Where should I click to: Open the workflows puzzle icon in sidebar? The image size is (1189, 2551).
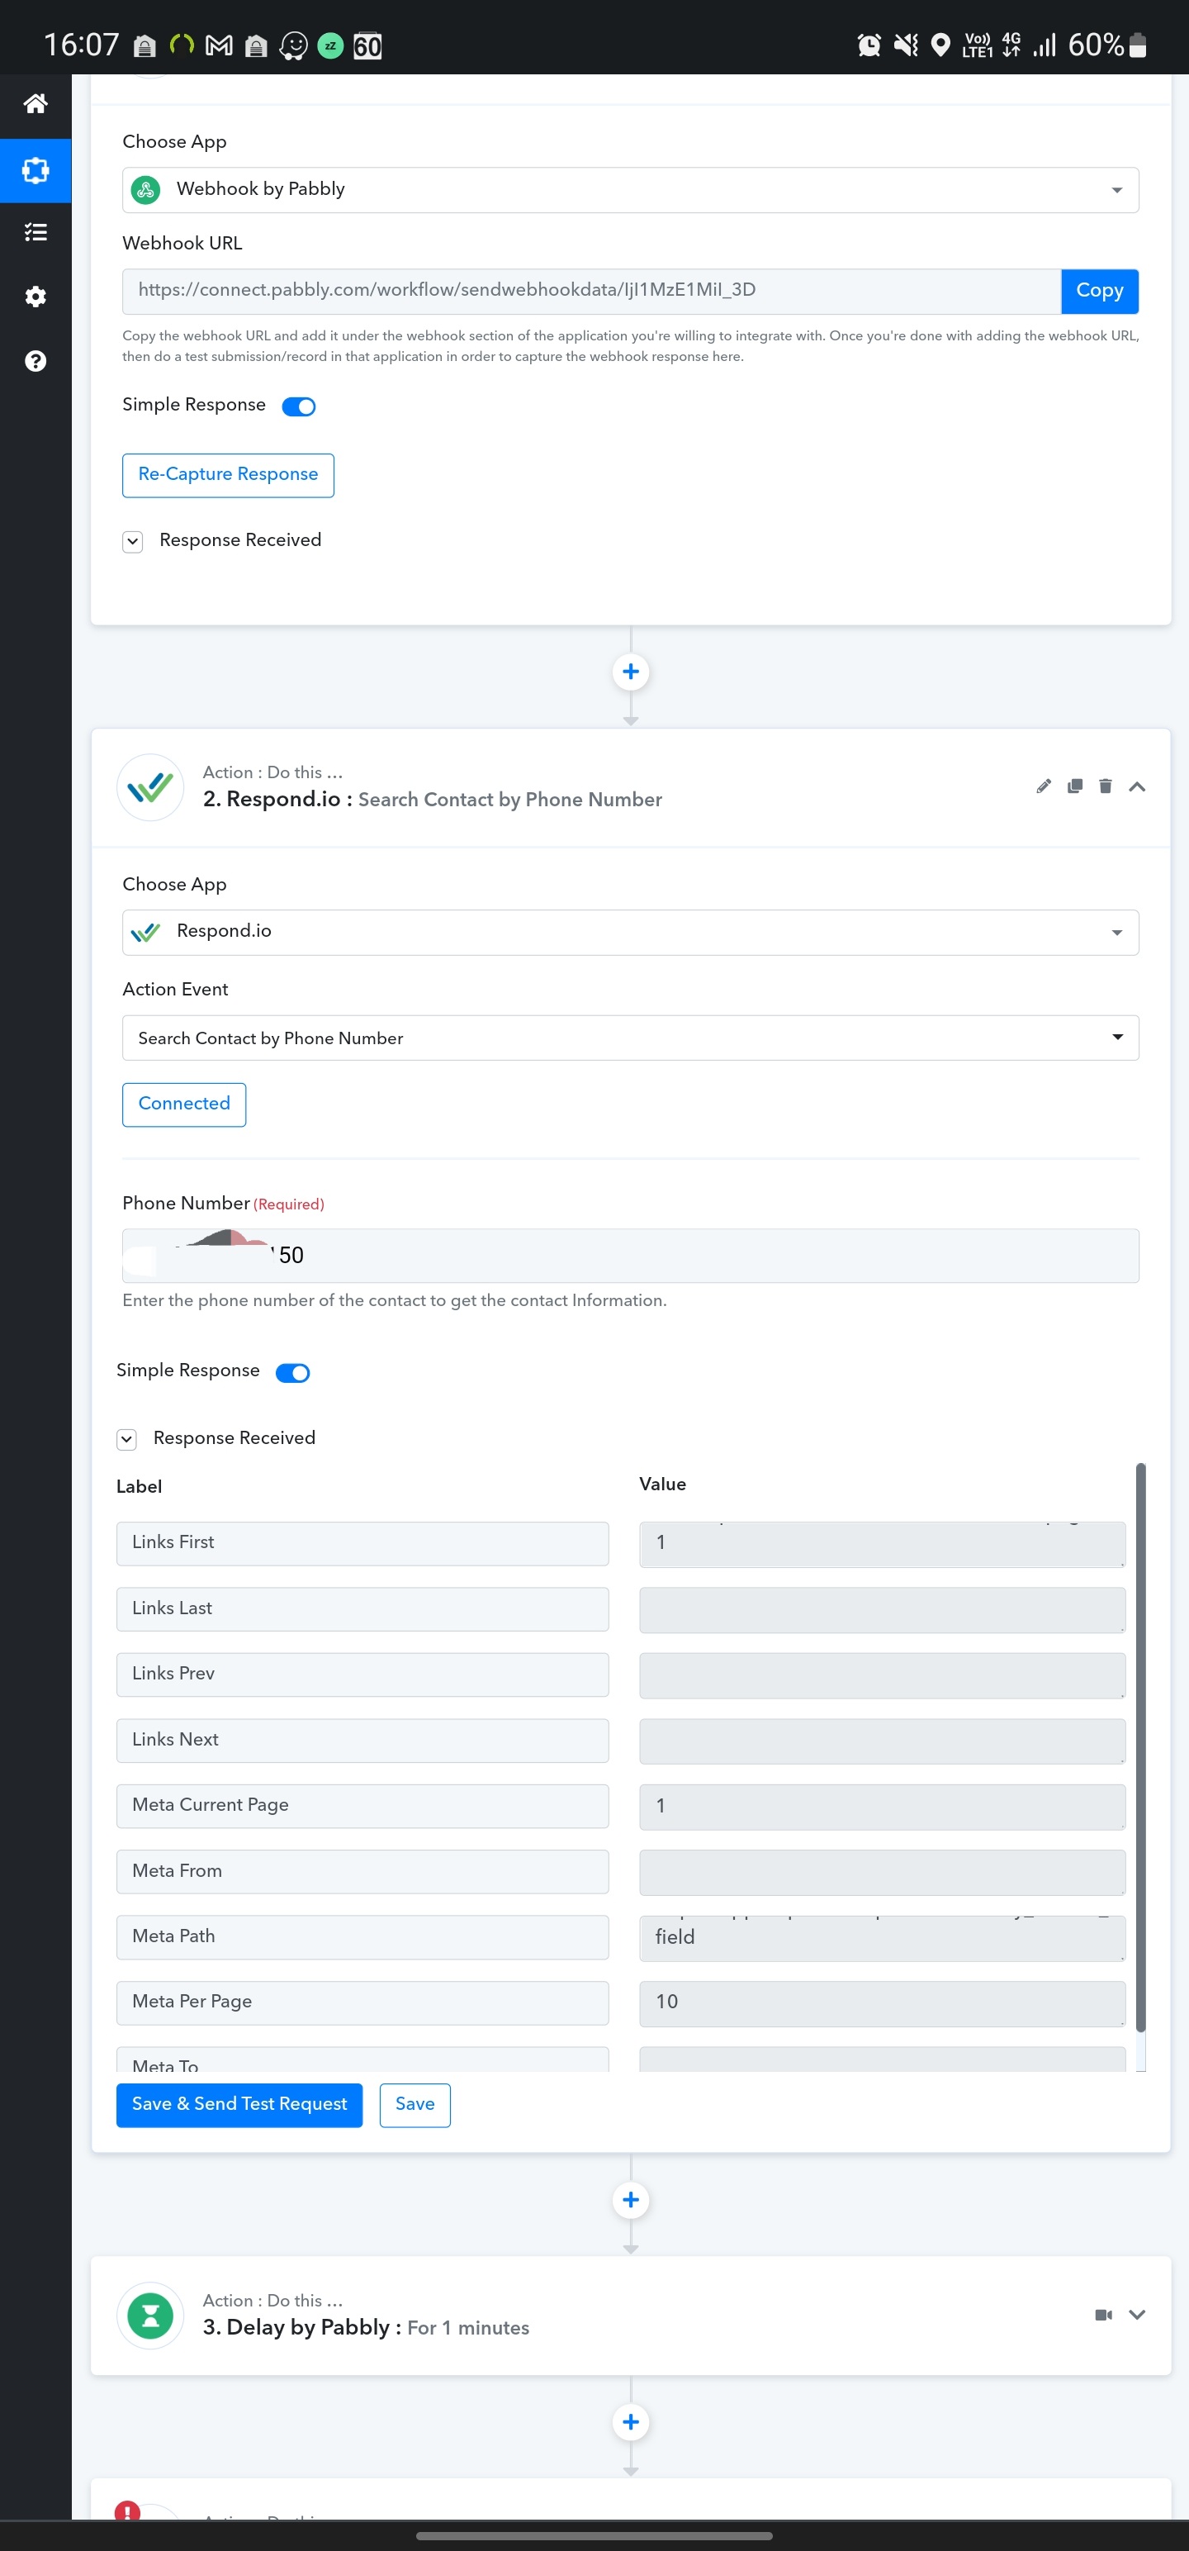(36, 170)
